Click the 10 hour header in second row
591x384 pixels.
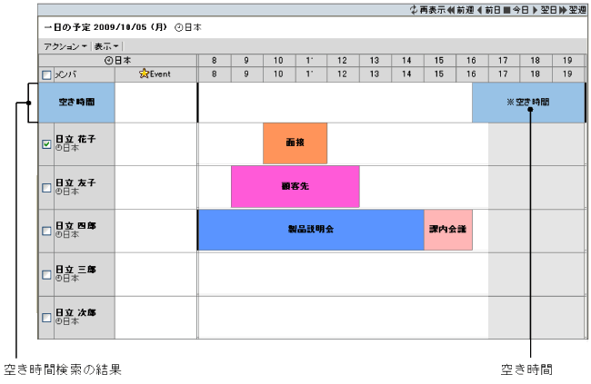pos(278,74)
